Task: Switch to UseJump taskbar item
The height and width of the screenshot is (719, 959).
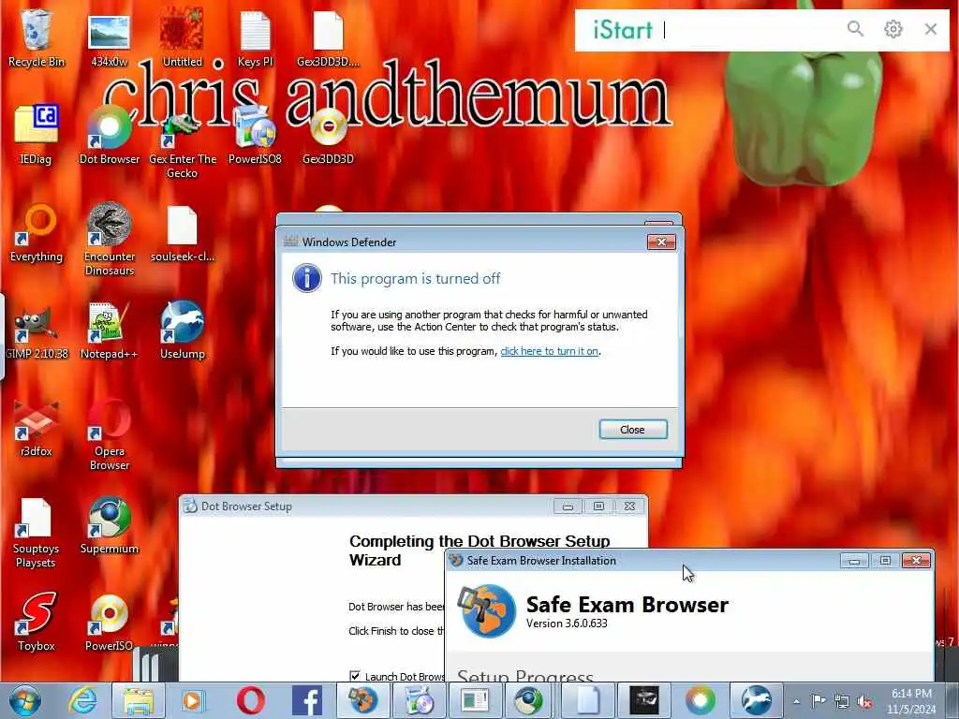Action: tap(757, 700)
